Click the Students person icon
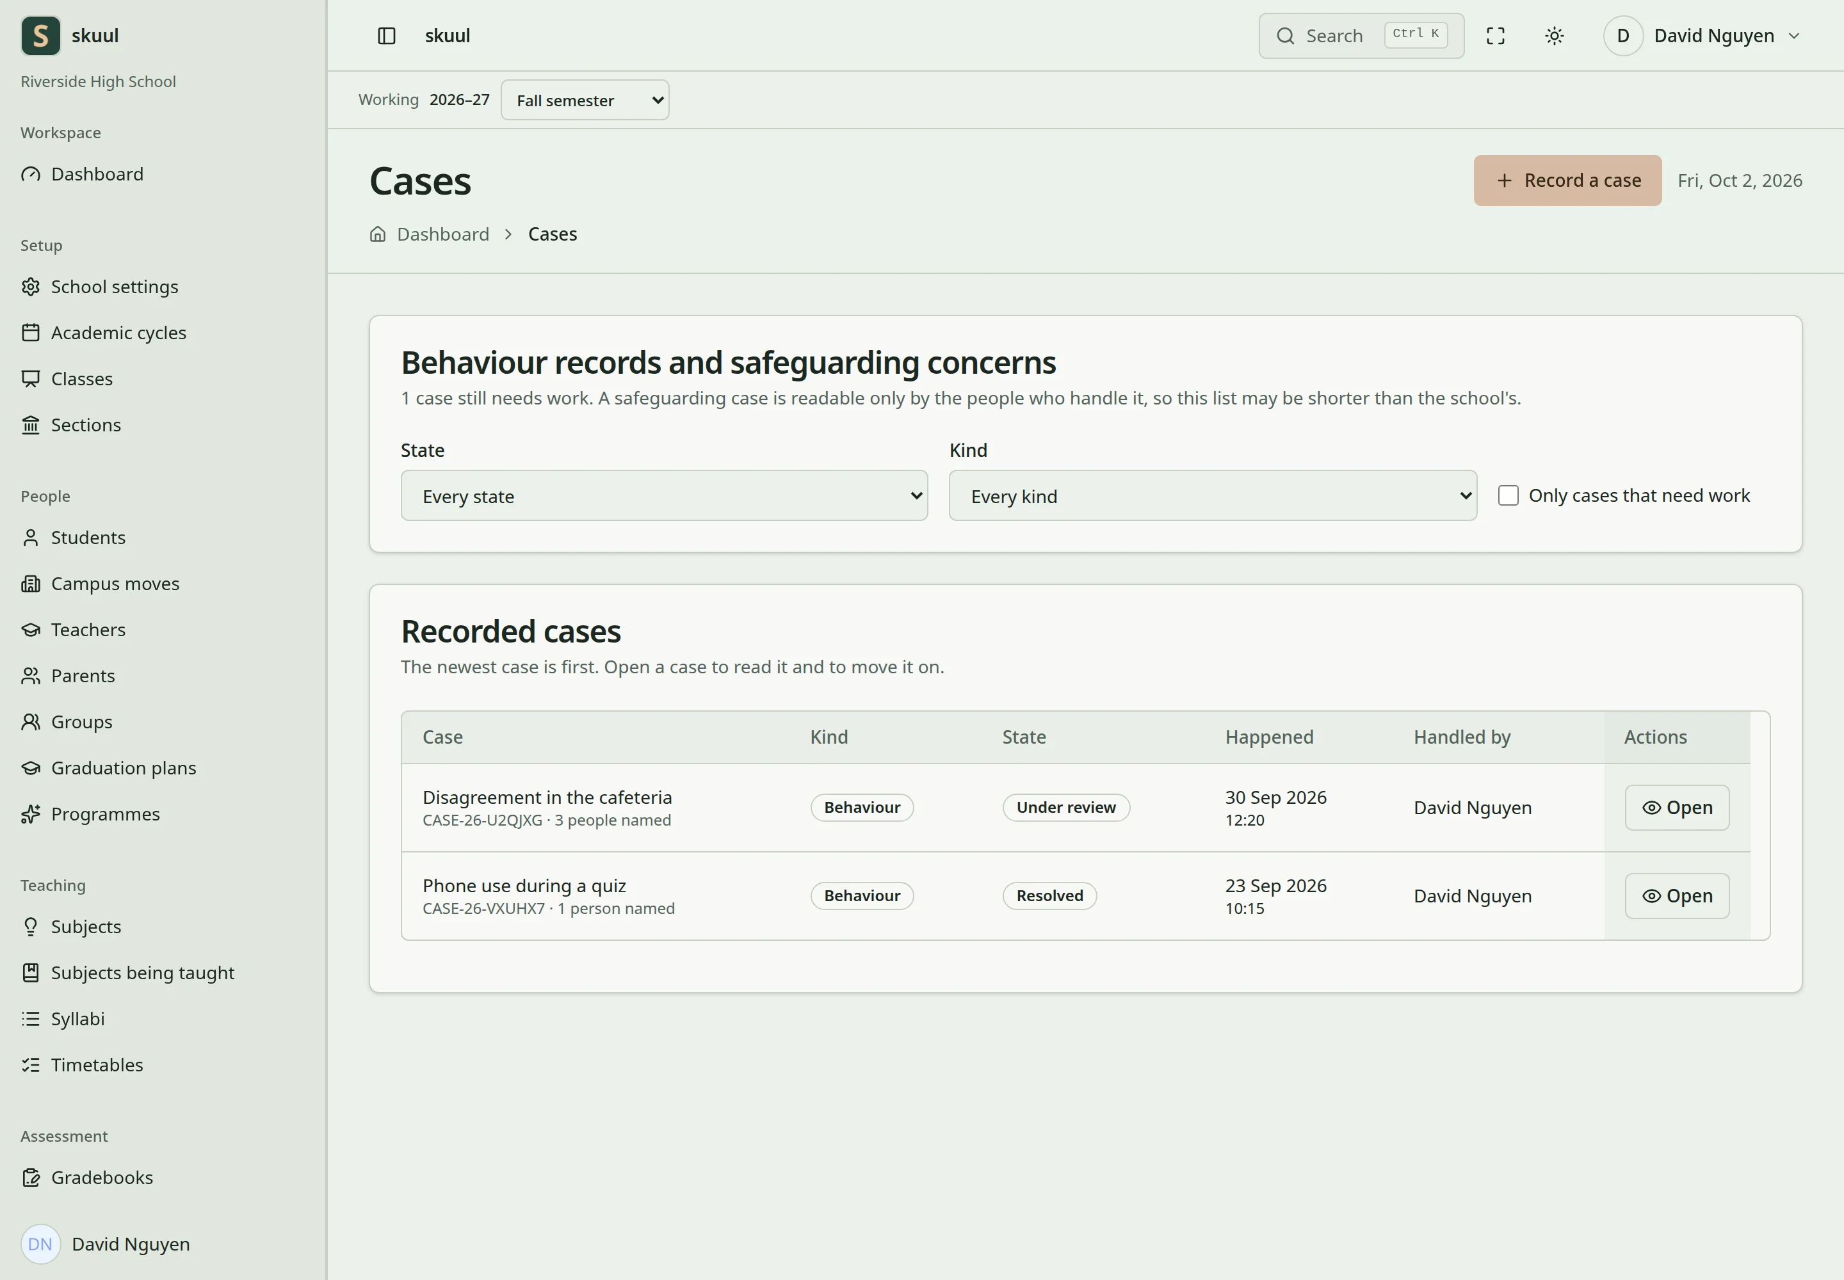The height and width of the screenshot is (1280, 1844). click(x=31, y=538)
